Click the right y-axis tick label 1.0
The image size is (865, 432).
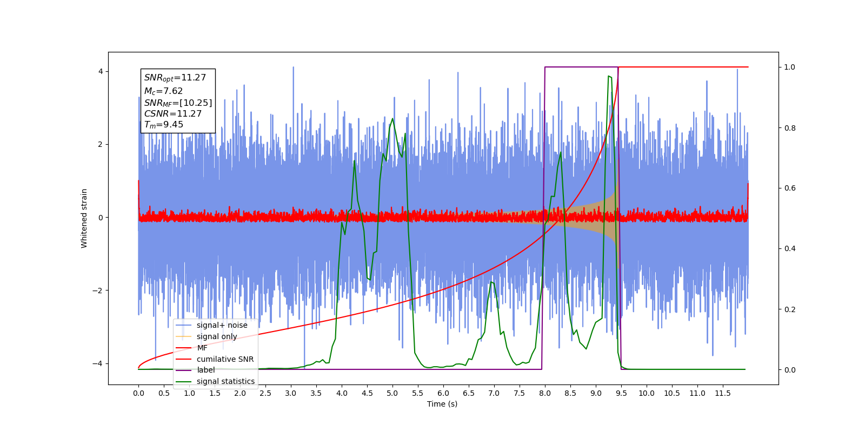click(790, 67)
